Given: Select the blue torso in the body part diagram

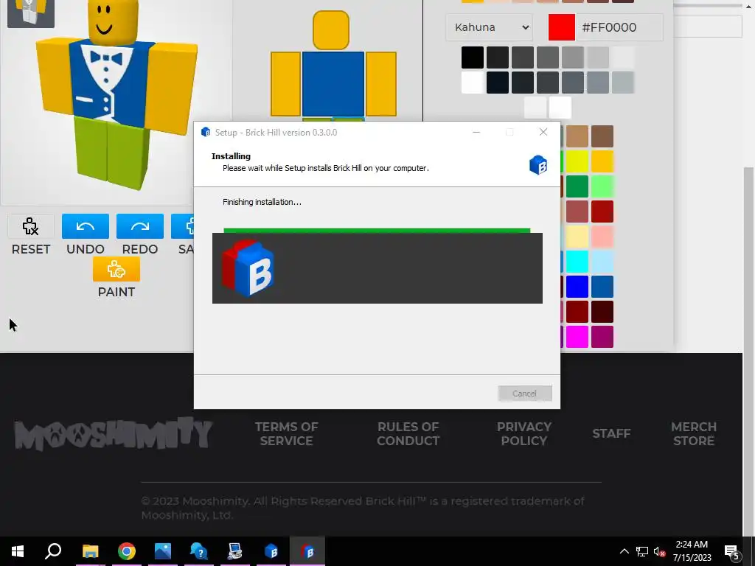Looking at the screenshot, I should (333, 84).
